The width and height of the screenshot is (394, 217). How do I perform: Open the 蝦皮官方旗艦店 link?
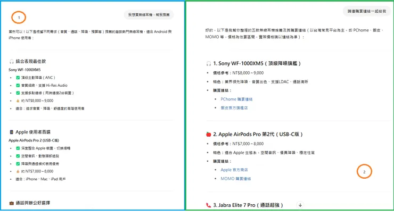tap(234, 108)
